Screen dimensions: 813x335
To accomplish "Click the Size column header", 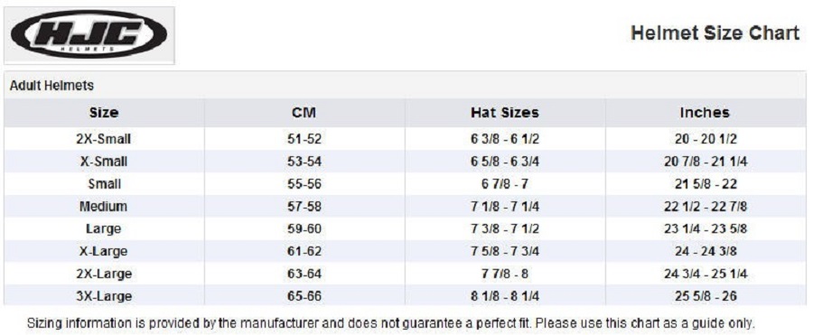I will coord(104,113).
